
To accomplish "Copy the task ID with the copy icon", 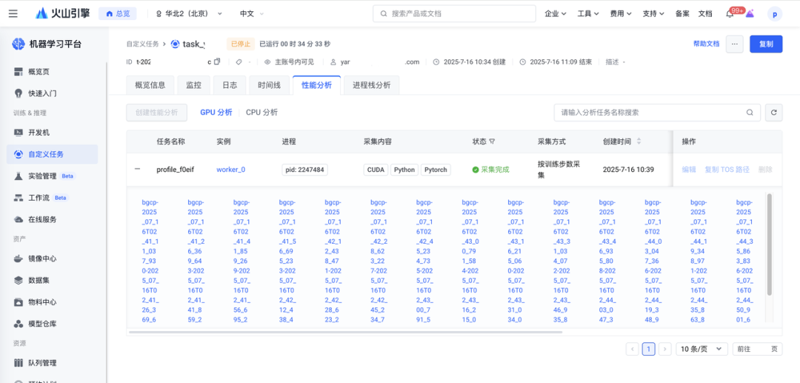I will coord(217,62).
